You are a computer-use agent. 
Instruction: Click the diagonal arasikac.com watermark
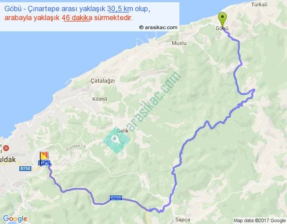153,102
